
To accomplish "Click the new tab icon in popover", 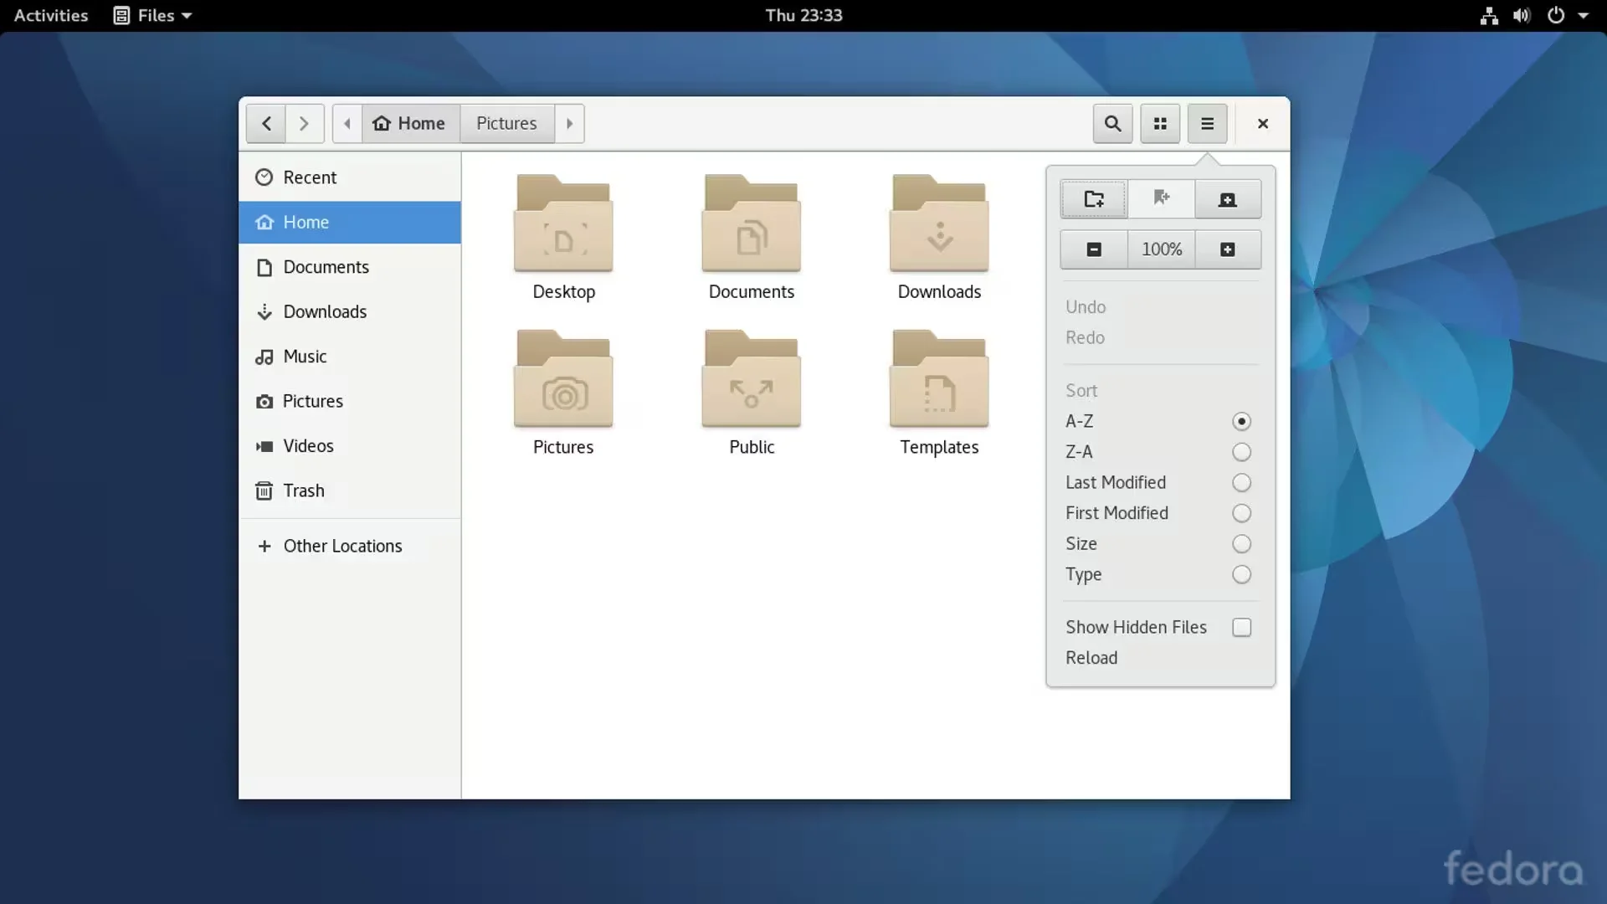I will pos(1227,199).
